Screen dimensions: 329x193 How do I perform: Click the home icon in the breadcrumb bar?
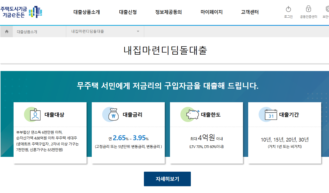6,31
